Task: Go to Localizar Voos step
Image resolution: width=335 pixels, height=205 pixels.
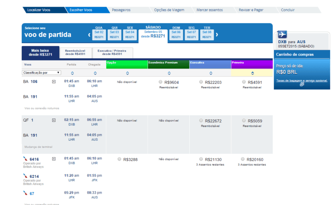Action: [38, 10]
